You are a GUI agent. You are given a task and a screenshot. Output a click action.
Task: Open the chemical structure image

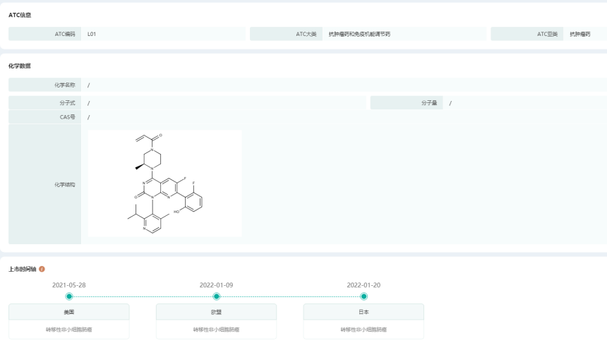[x=164, y=183]
